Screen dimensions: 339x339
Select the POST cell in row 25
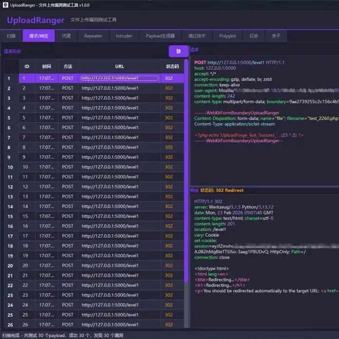[x=68, y=315]
